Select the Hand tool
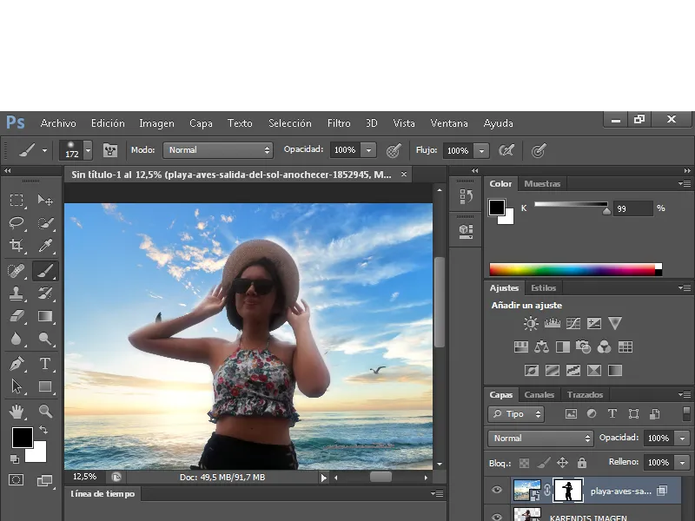The height and width of the screenshot is (521, 695). (x=17, y=412)
